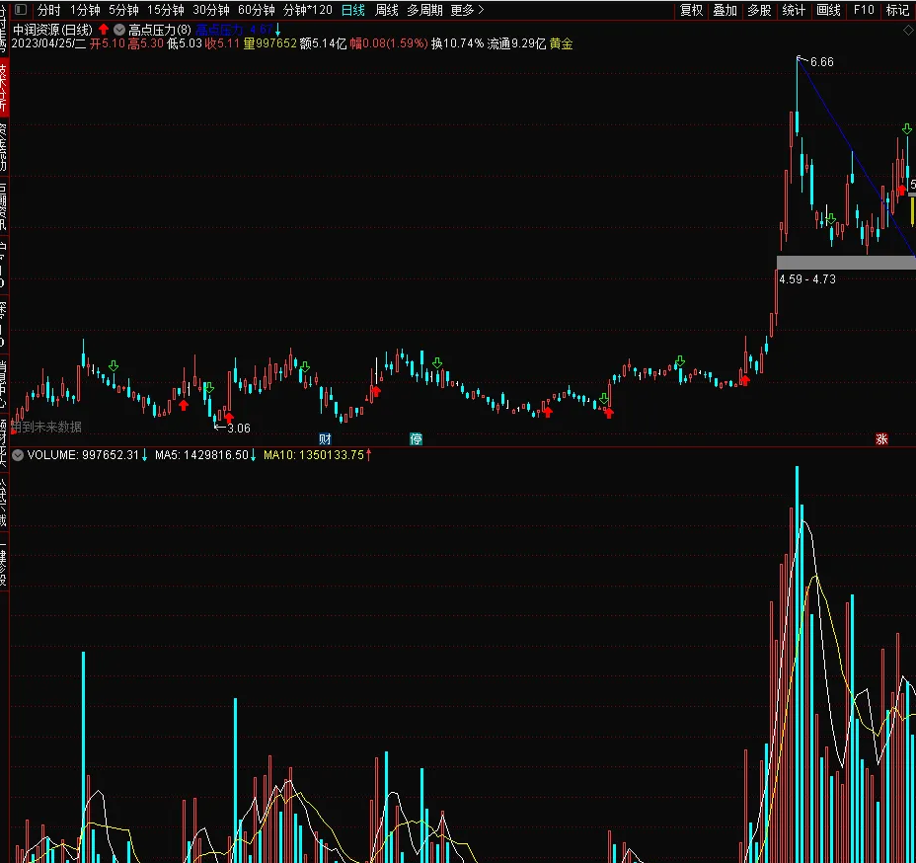Viewport: 916px width, 863px height.
Task: Click the red buy arrow near right edge
Action: click(901, 190)
